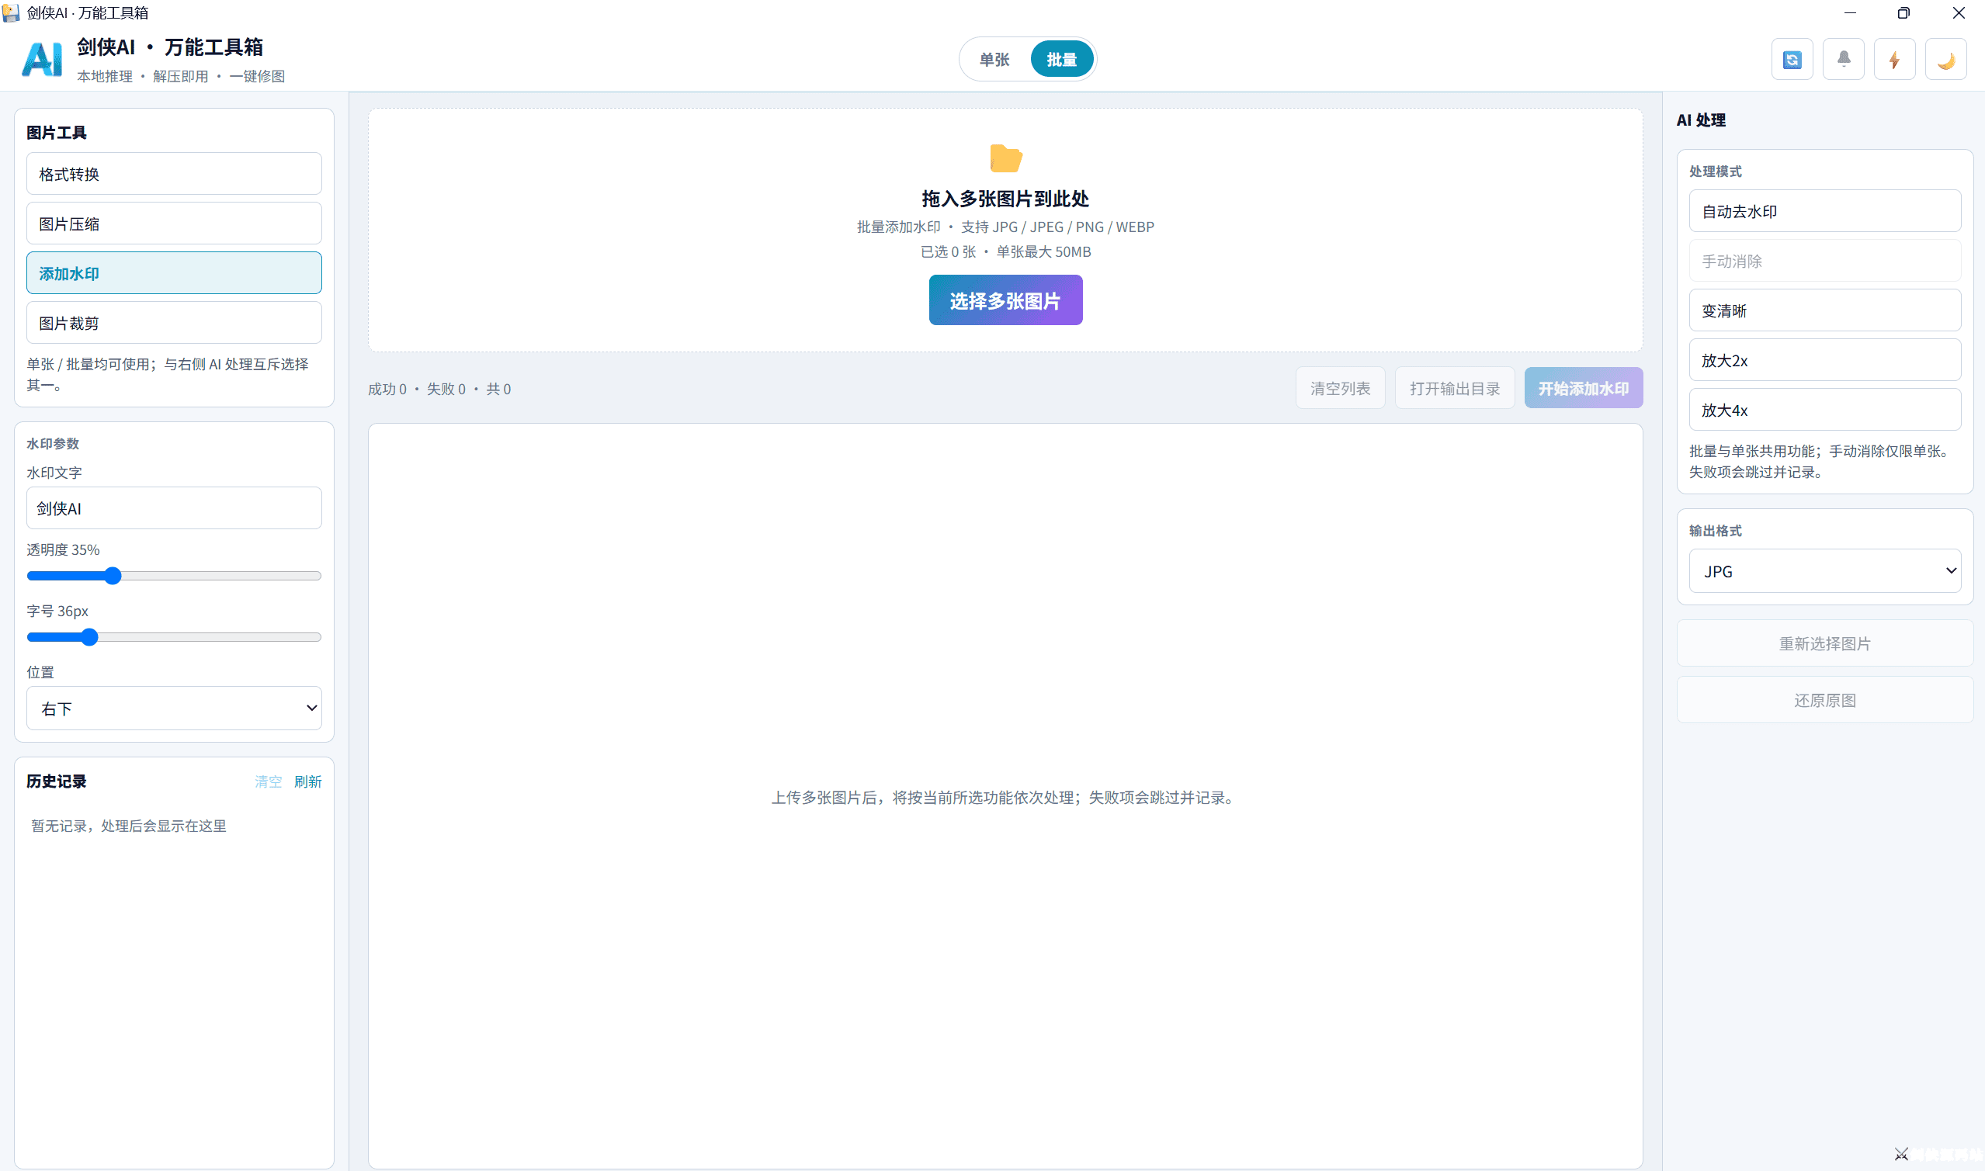This screenshot has height=1171, width=1985.
Task: Toggle dark mode moon icon
Action: tap(1945, 59)
